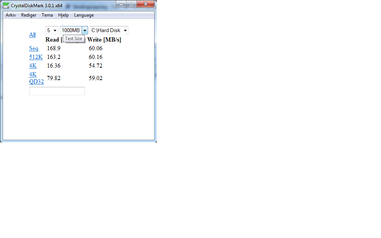The image size is (381, 238).
Task: Open the Hjelp menu
Action: point(63,15)
